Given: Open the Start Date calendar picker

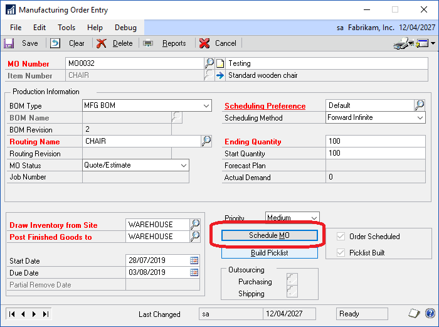Looking at the screenshot, I should point(194,260).
